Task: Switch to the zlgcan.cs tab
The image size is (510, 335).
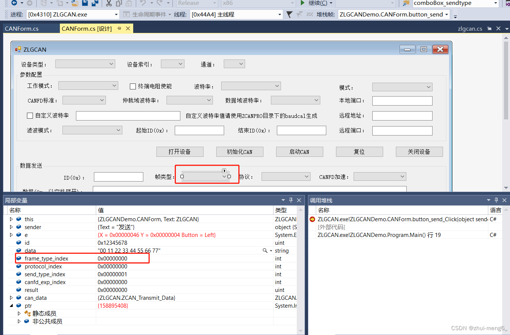Action: [470, 29]
